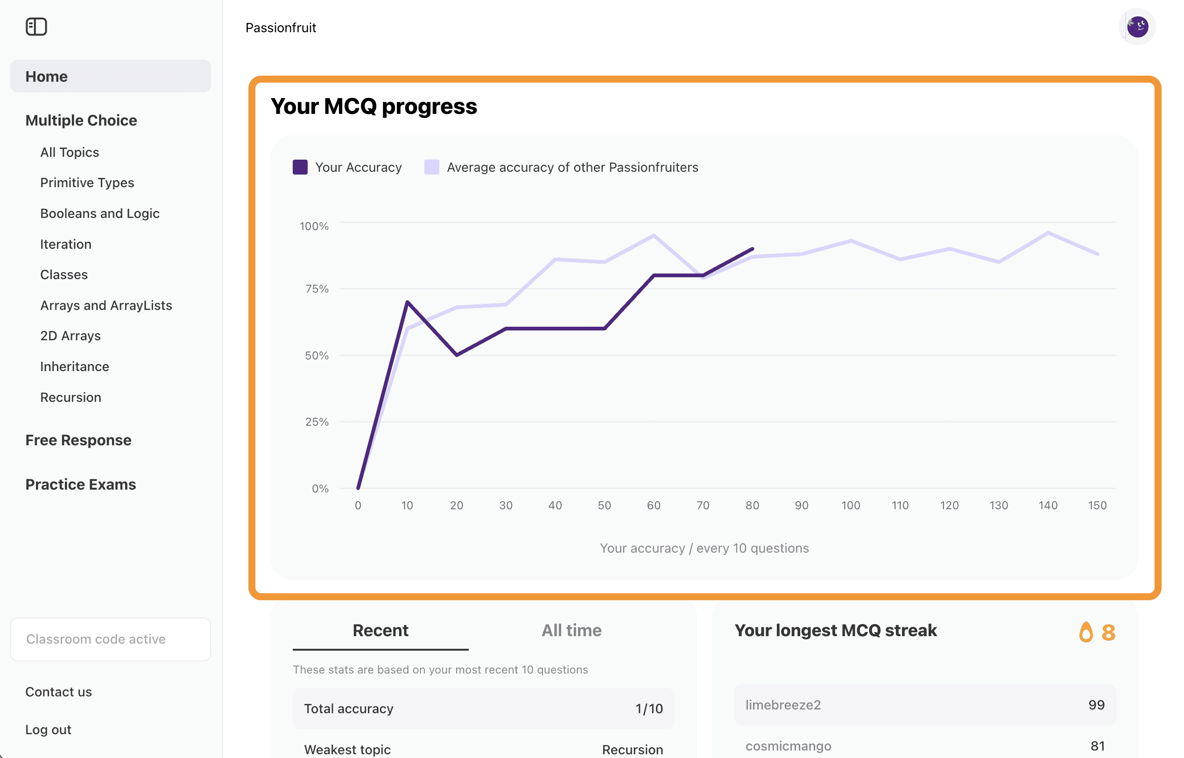The height and width of the screenshot is (758, 1184).
Task: Open Arrays and ArrayLists topic
Action: point(106,305)
